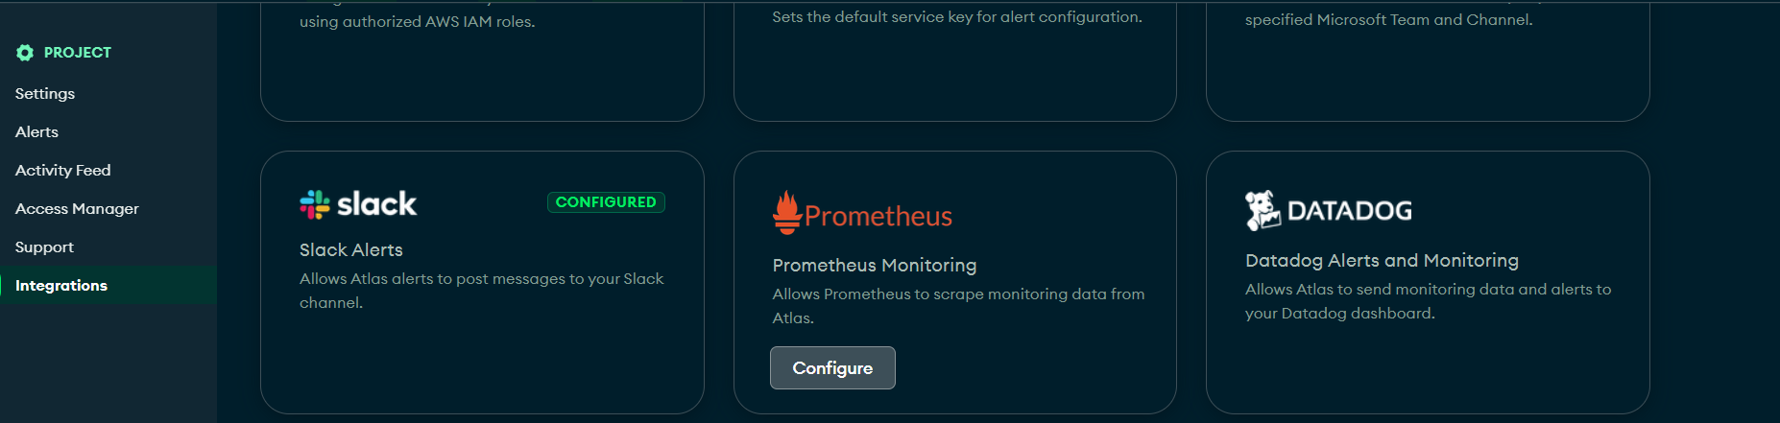Click the PROJECT section label
1780x423 pixels.
coord(78,53)
